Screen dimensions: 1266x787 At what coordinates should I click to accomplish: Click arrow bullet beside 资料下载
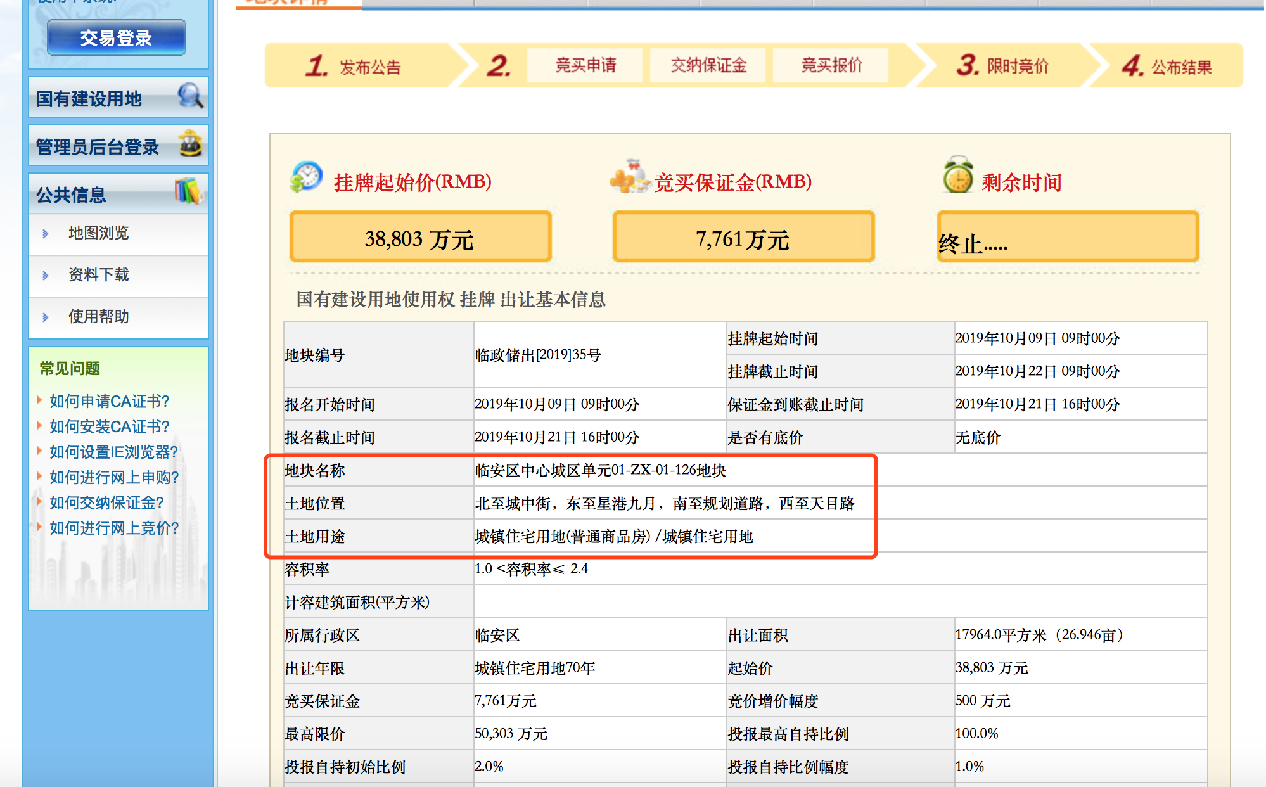pos(46,276)
